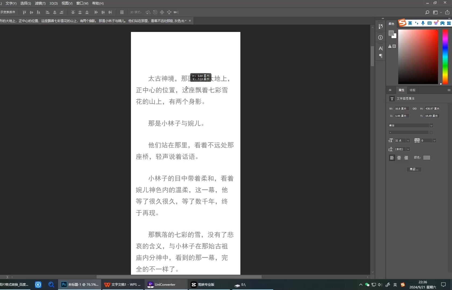Click the text color swatch next to 颜色
This screenshot has width=452, height=290.
(x=426, y=158)
